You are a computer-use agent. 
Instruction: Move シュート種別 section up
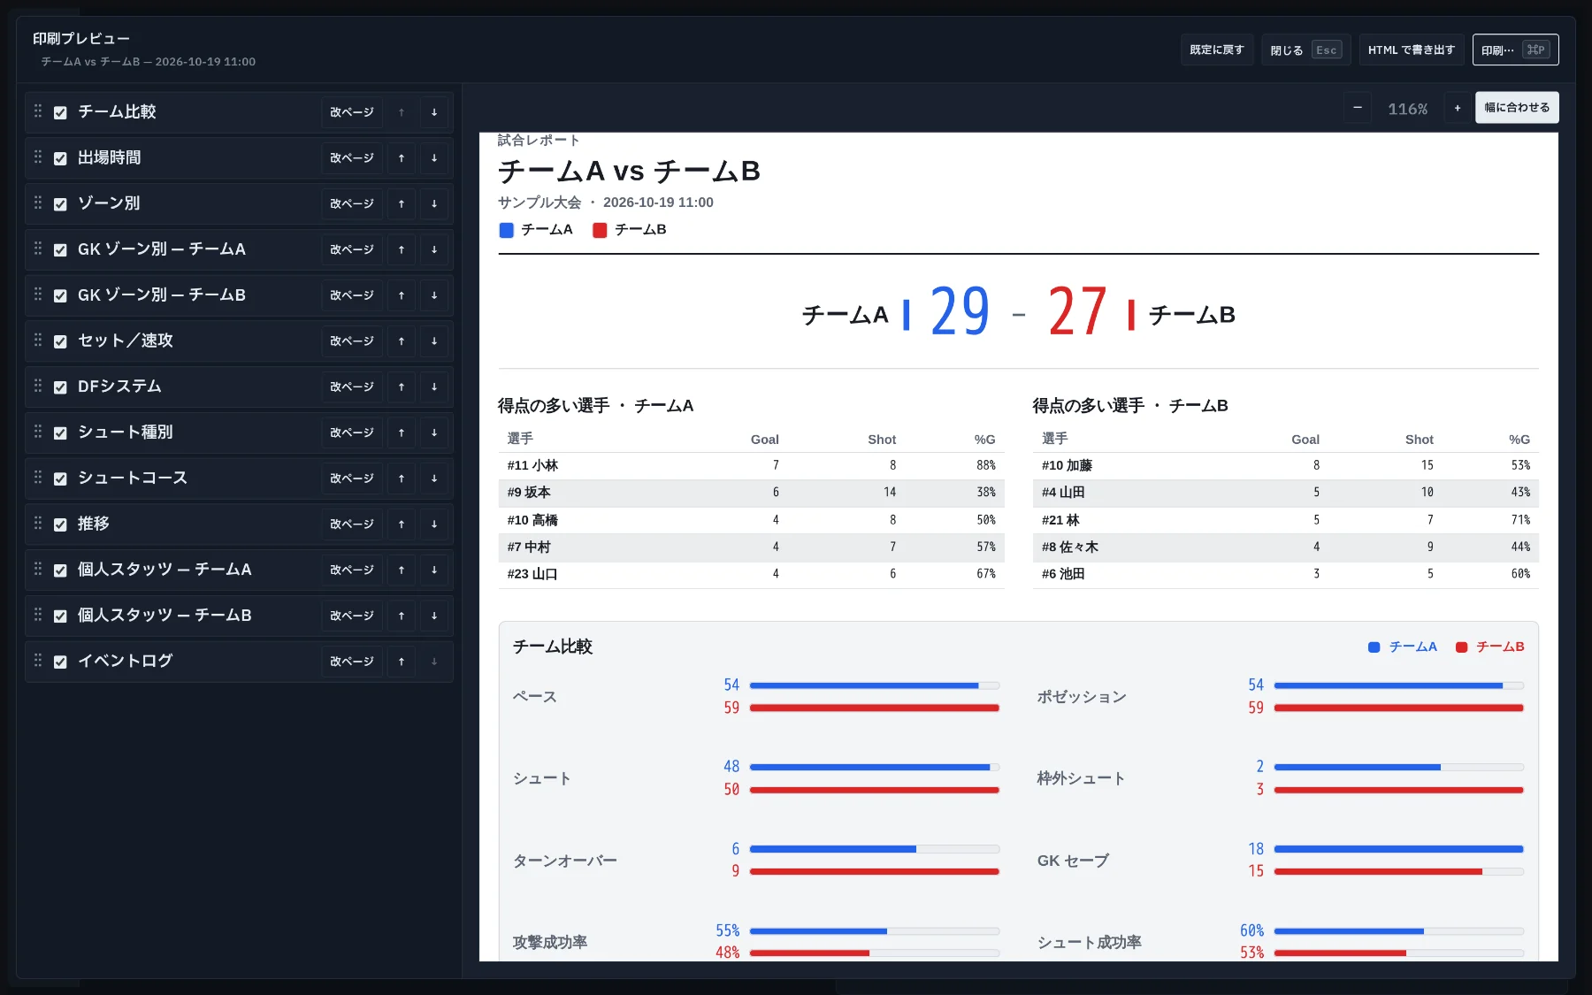point(402,432)
